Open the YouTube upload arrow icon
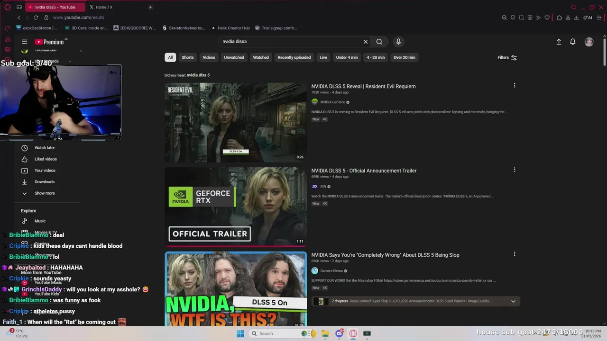The height and width of the screenshot is (341, 607). coord(559,42)
